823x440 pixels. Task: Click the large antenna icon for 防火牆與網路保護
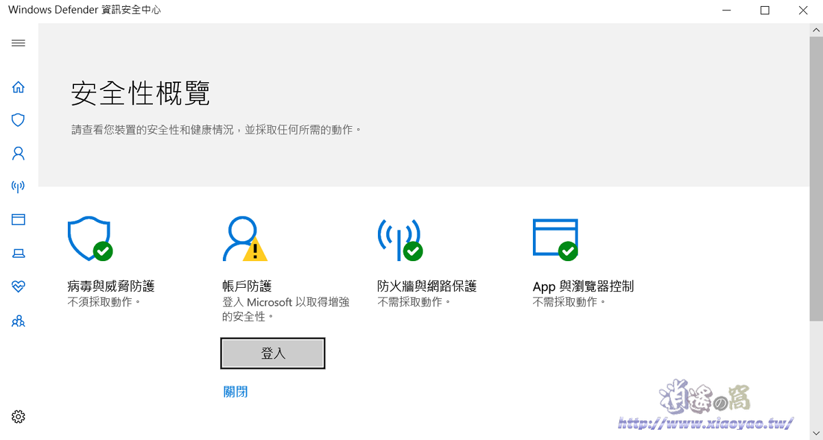pyautogui.click(x=400, y=240)
